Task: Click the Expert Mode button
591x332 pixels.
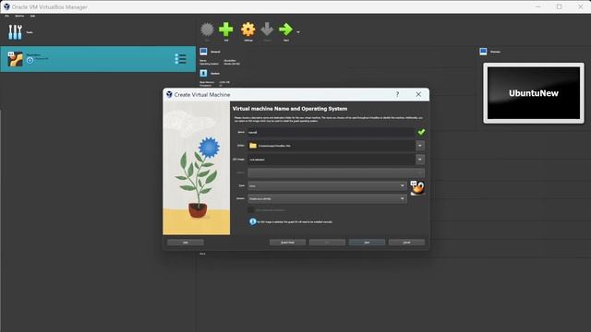Action: tap(287, 243)
